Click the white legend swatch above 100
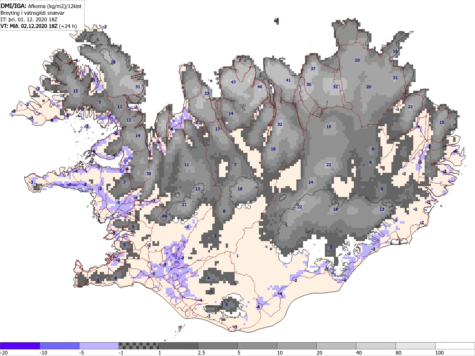The image size is (475, 356). [455, 346]
